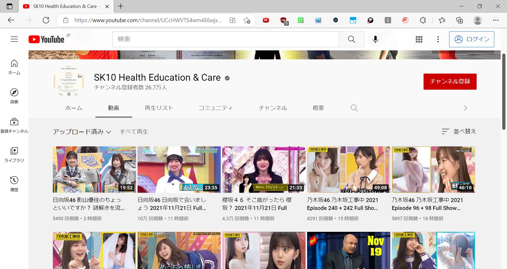
Task: Click the verified badge beside channel name
Action: click(227, 78)
